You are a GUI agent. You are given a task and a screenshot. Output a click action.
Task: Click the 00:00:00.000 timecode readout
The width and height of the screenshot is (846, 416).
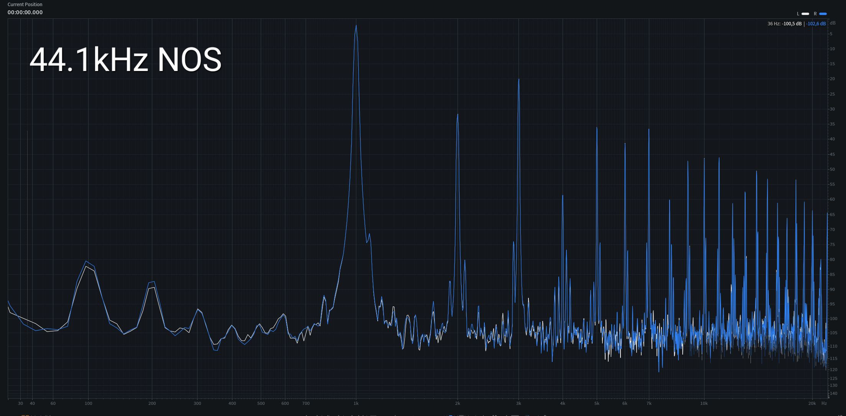(25, 12)
